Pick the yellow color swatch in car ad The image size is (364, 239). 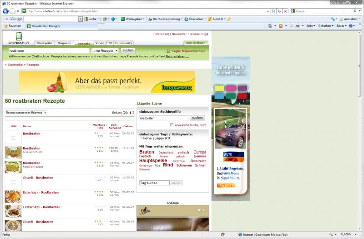pyautogui.click(x=219, y=88)
